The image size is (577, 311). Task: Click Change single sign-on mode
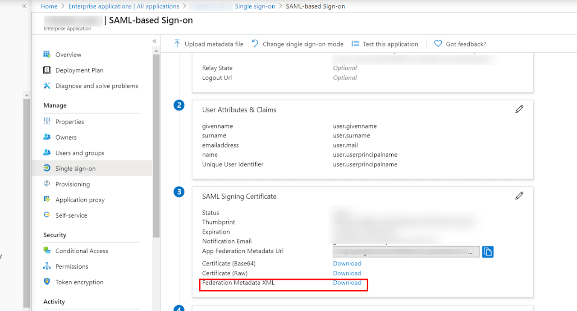click(x=303, y=44)
